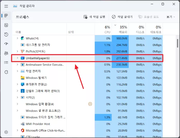Click the 122.0MB memory value for Windows 탐색기
180x138 pixels.
point(122,78)
